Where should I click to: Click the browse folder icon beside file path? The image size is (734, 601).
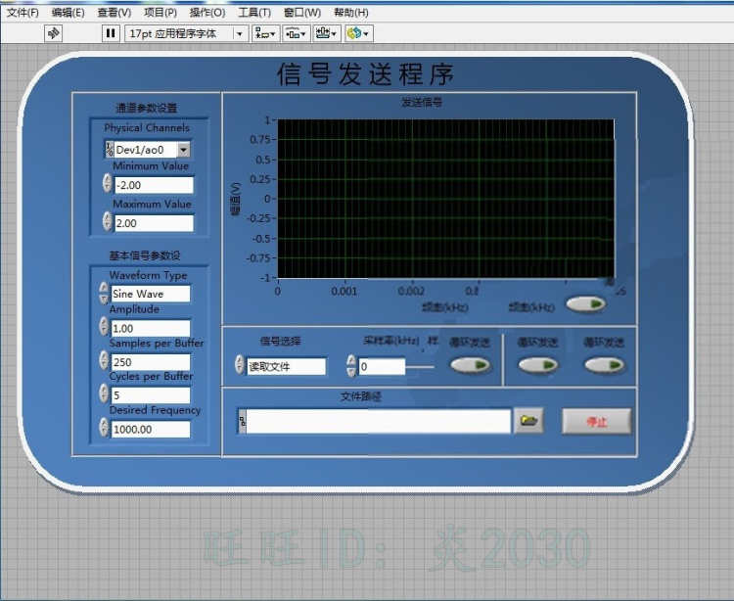pos(528,420)
